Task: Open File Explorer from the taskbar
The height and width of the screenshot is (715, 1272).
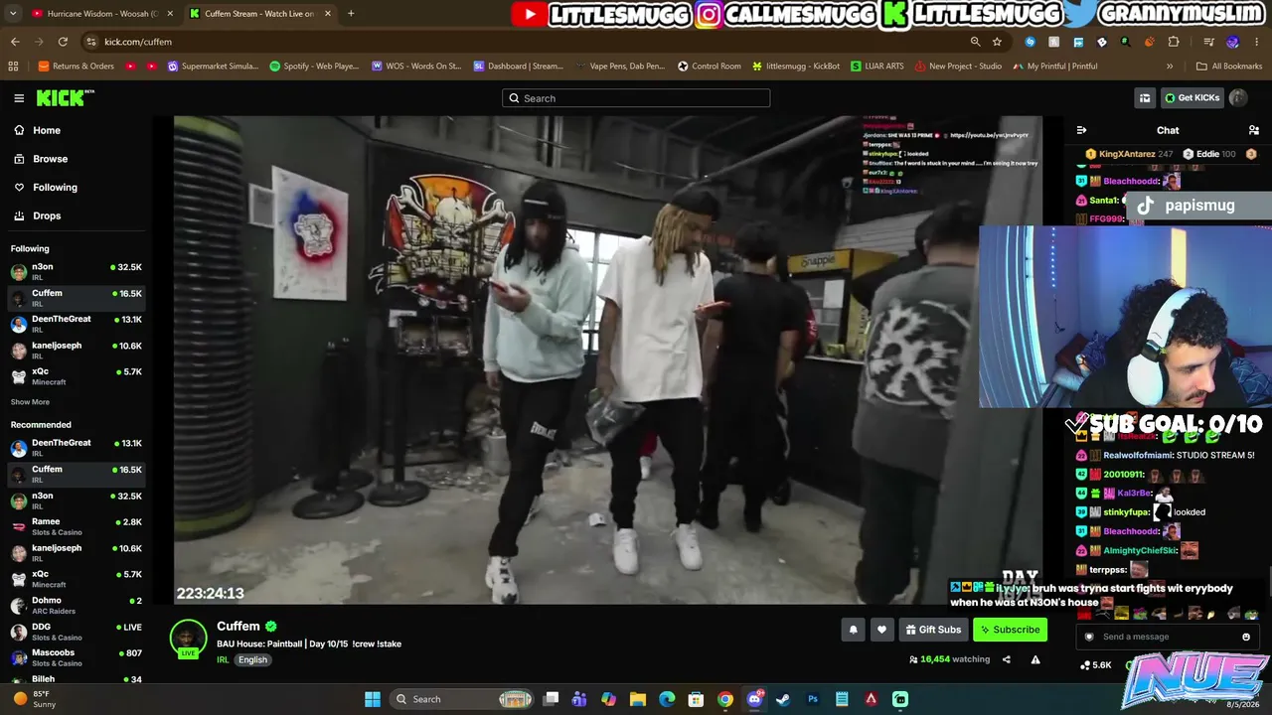Action: [x=638, y=699]
